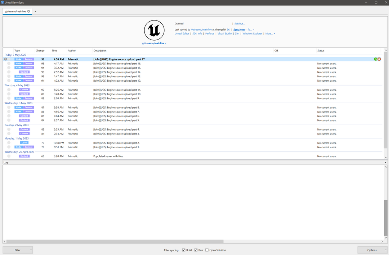Click the Unreal Engine logo above //streams/mainline
Screen dimensions: 389x255
(x=154, y=30)
